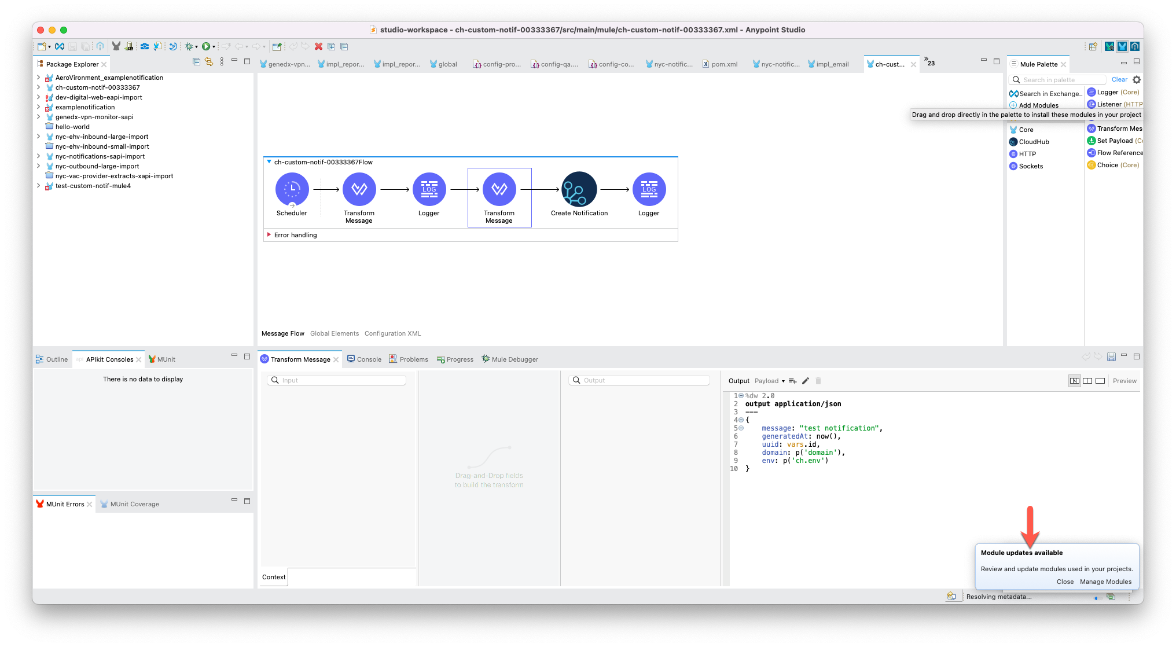The image size is (1176, 647).
Task: Expand the nyc-notifications-sapi-import project
Action: click(x=38, y=156)
